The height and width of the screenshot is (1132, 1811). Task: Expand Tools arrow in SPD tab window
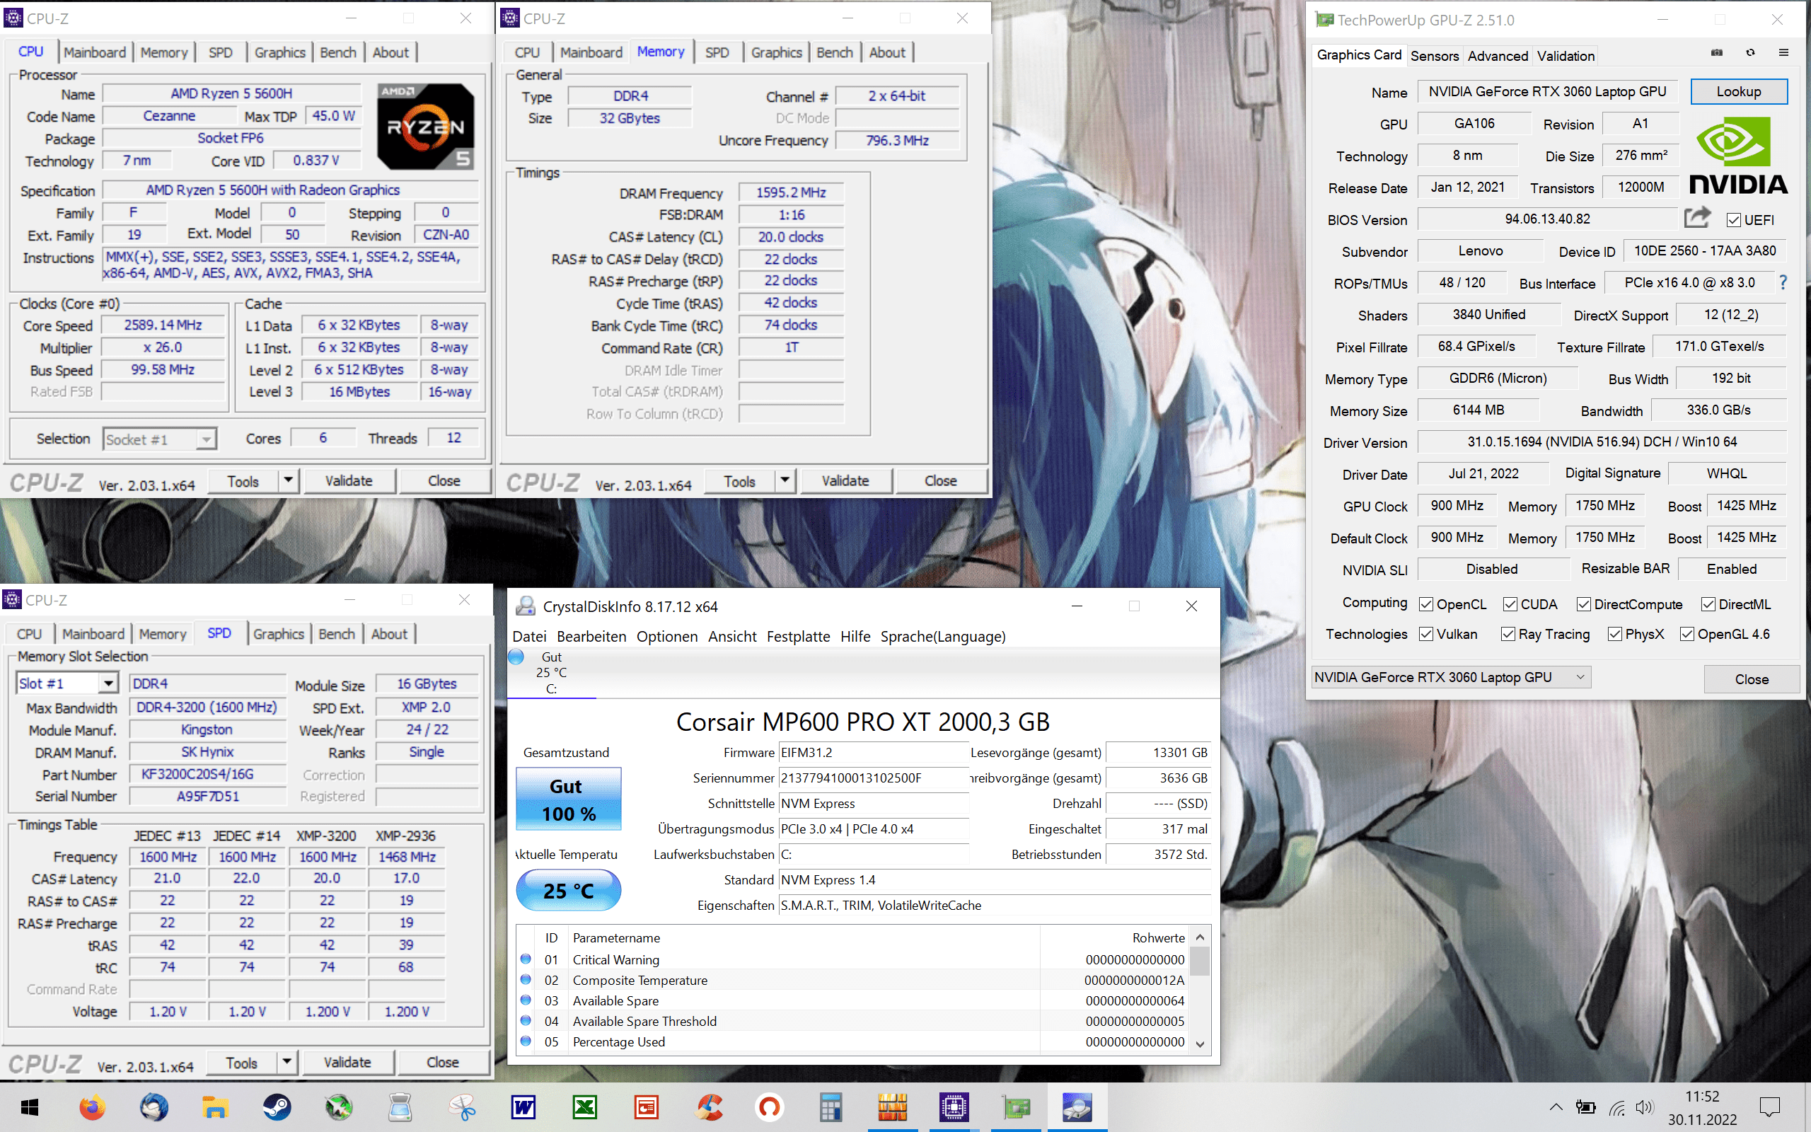pos(287,1063)
